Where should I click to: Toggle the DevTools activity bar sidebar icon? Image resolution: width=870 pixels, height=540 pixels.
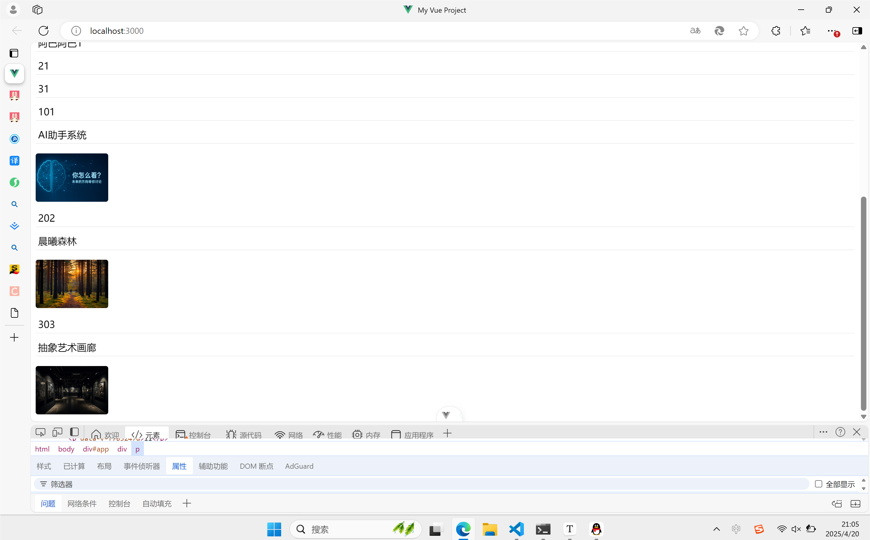[x=74, y=432]
